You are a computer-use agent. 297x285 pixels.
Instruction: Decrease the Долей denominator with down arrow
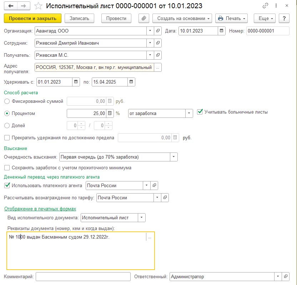click(x=109, y=127)
